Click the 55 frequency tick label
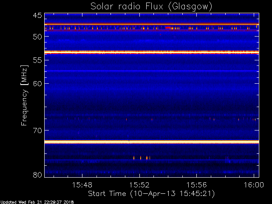This screenshot has height=204, width=272. pos(37,60)
